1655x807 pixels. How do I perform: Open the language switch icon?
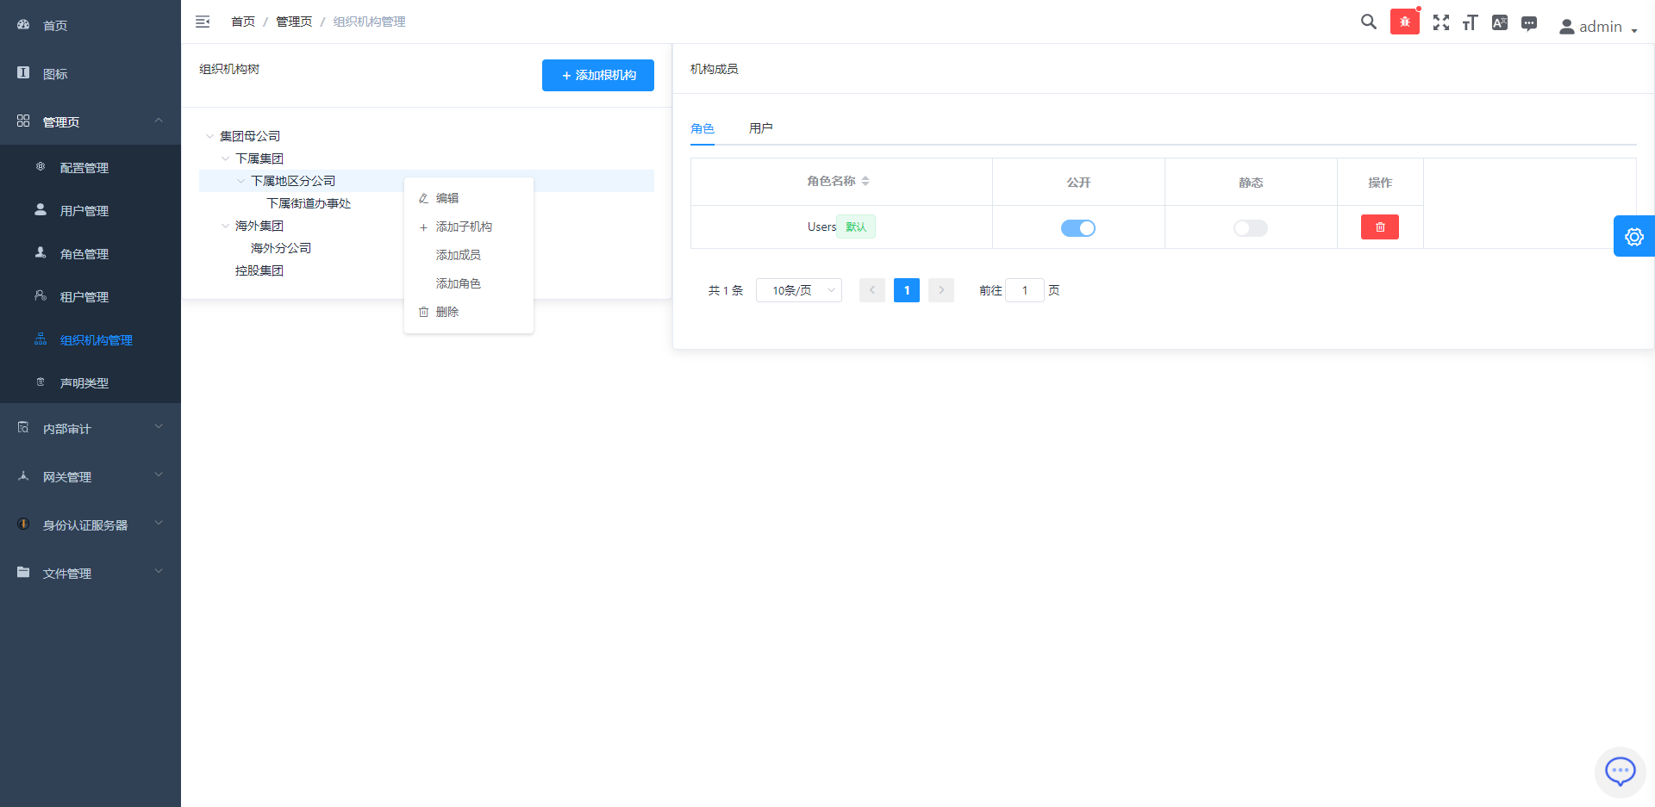[1499, 22]
